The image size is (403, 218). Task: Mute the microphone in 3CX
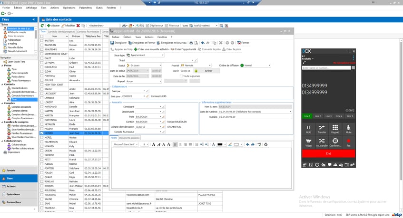click(348, 129)
